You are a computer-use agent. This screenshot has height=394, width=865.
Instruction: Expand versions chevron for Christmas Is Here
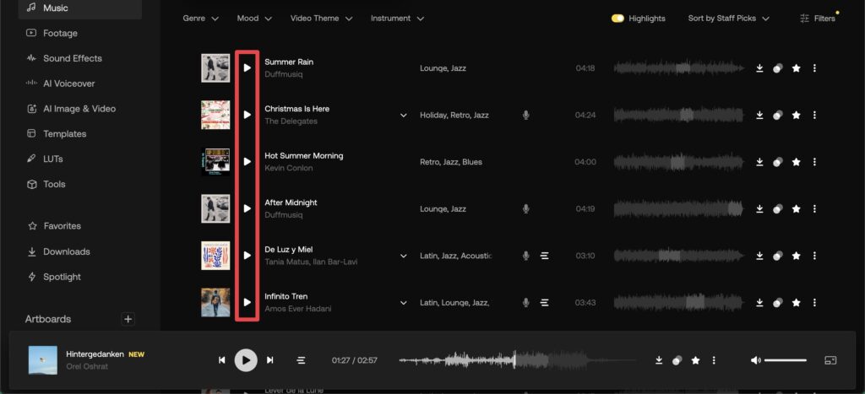coord(403,116)
